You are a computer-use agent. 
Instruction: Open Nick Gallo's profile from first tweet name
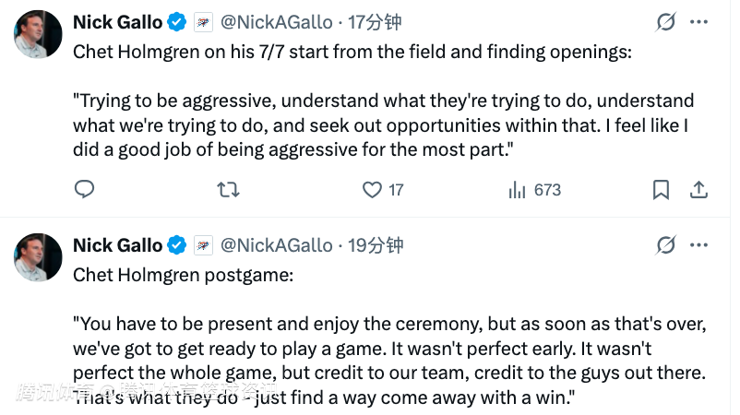[117, 21]
